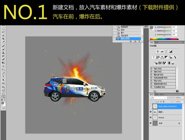Image resolution: width=185 pixels, height=140 pixels.
Task: Select the History Brush tool
Action: pos(3,56)
